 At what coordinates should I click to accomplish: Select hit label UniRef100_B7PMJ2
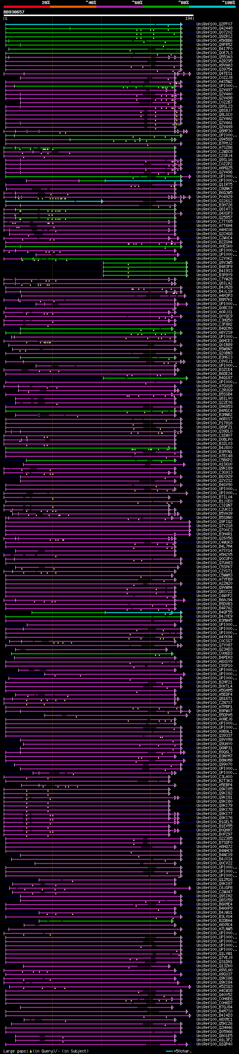(x=214, y=143)
